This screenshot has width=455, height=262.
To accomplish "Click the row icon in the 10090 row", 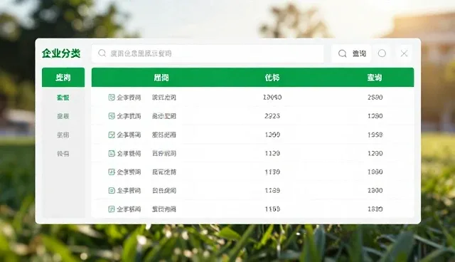I will [112, 98].
